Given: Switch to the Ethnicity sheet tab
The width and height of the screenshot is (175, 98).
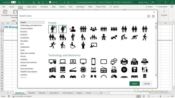Looking at the screenshot, I should (42, 93).
